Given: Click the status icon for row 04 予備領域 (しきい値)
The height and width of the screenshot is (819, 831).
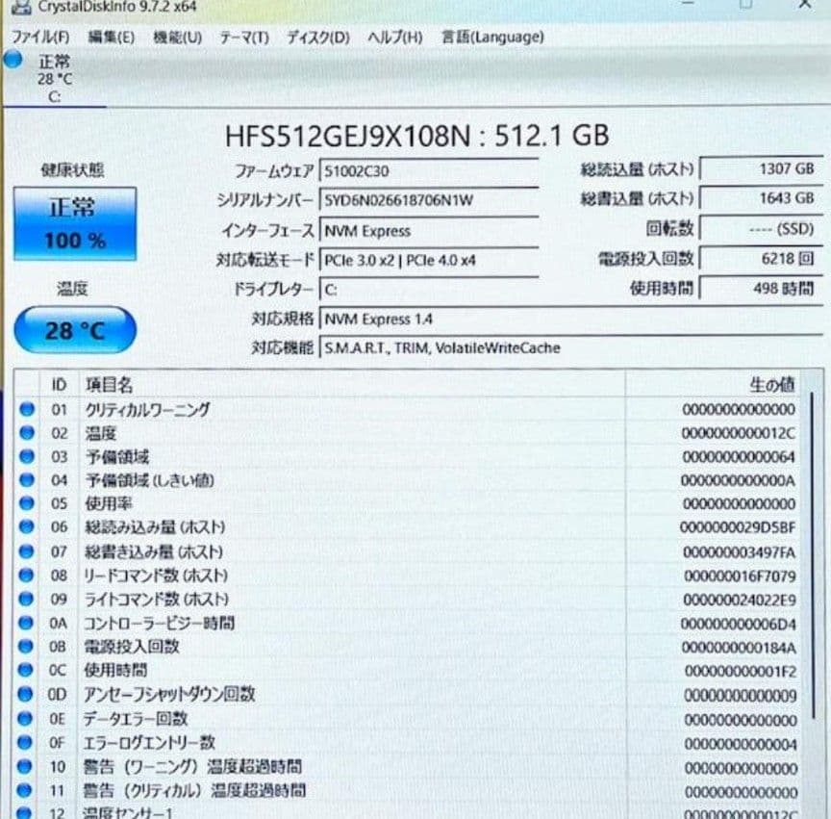Looking at the screenshot, I should (x=27, y=479).
